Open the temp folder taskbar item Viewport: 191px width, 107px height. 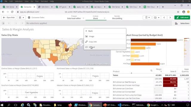click(x=58, y=105)
